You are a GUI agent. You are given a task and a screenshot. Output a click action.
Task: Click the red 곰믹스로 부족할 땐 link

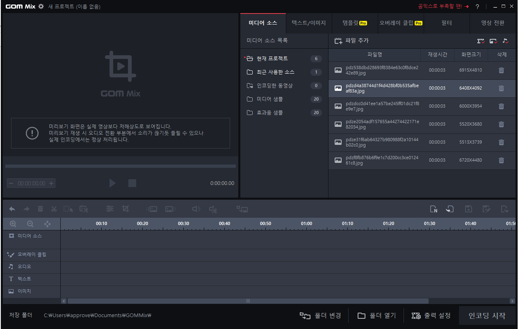pos(443,6)
